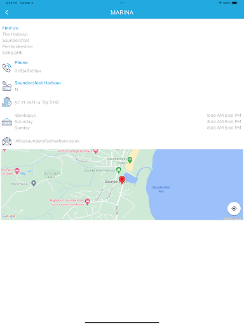The image size is (244, 325).
Task: Tap the MARINA page title
Action: (122, 13)
